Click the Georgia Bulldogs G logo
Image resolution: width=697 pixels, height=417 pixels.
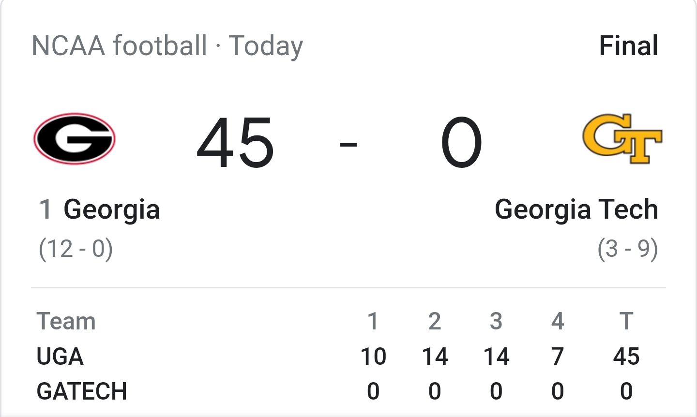[75, 139]
